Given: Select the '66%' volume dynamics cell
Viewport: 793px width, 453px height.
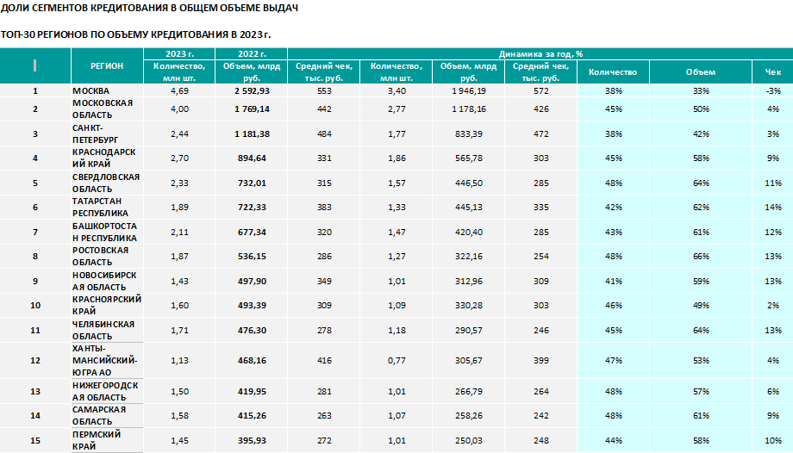Looking at the screenshot, I should tap(701, 257).
